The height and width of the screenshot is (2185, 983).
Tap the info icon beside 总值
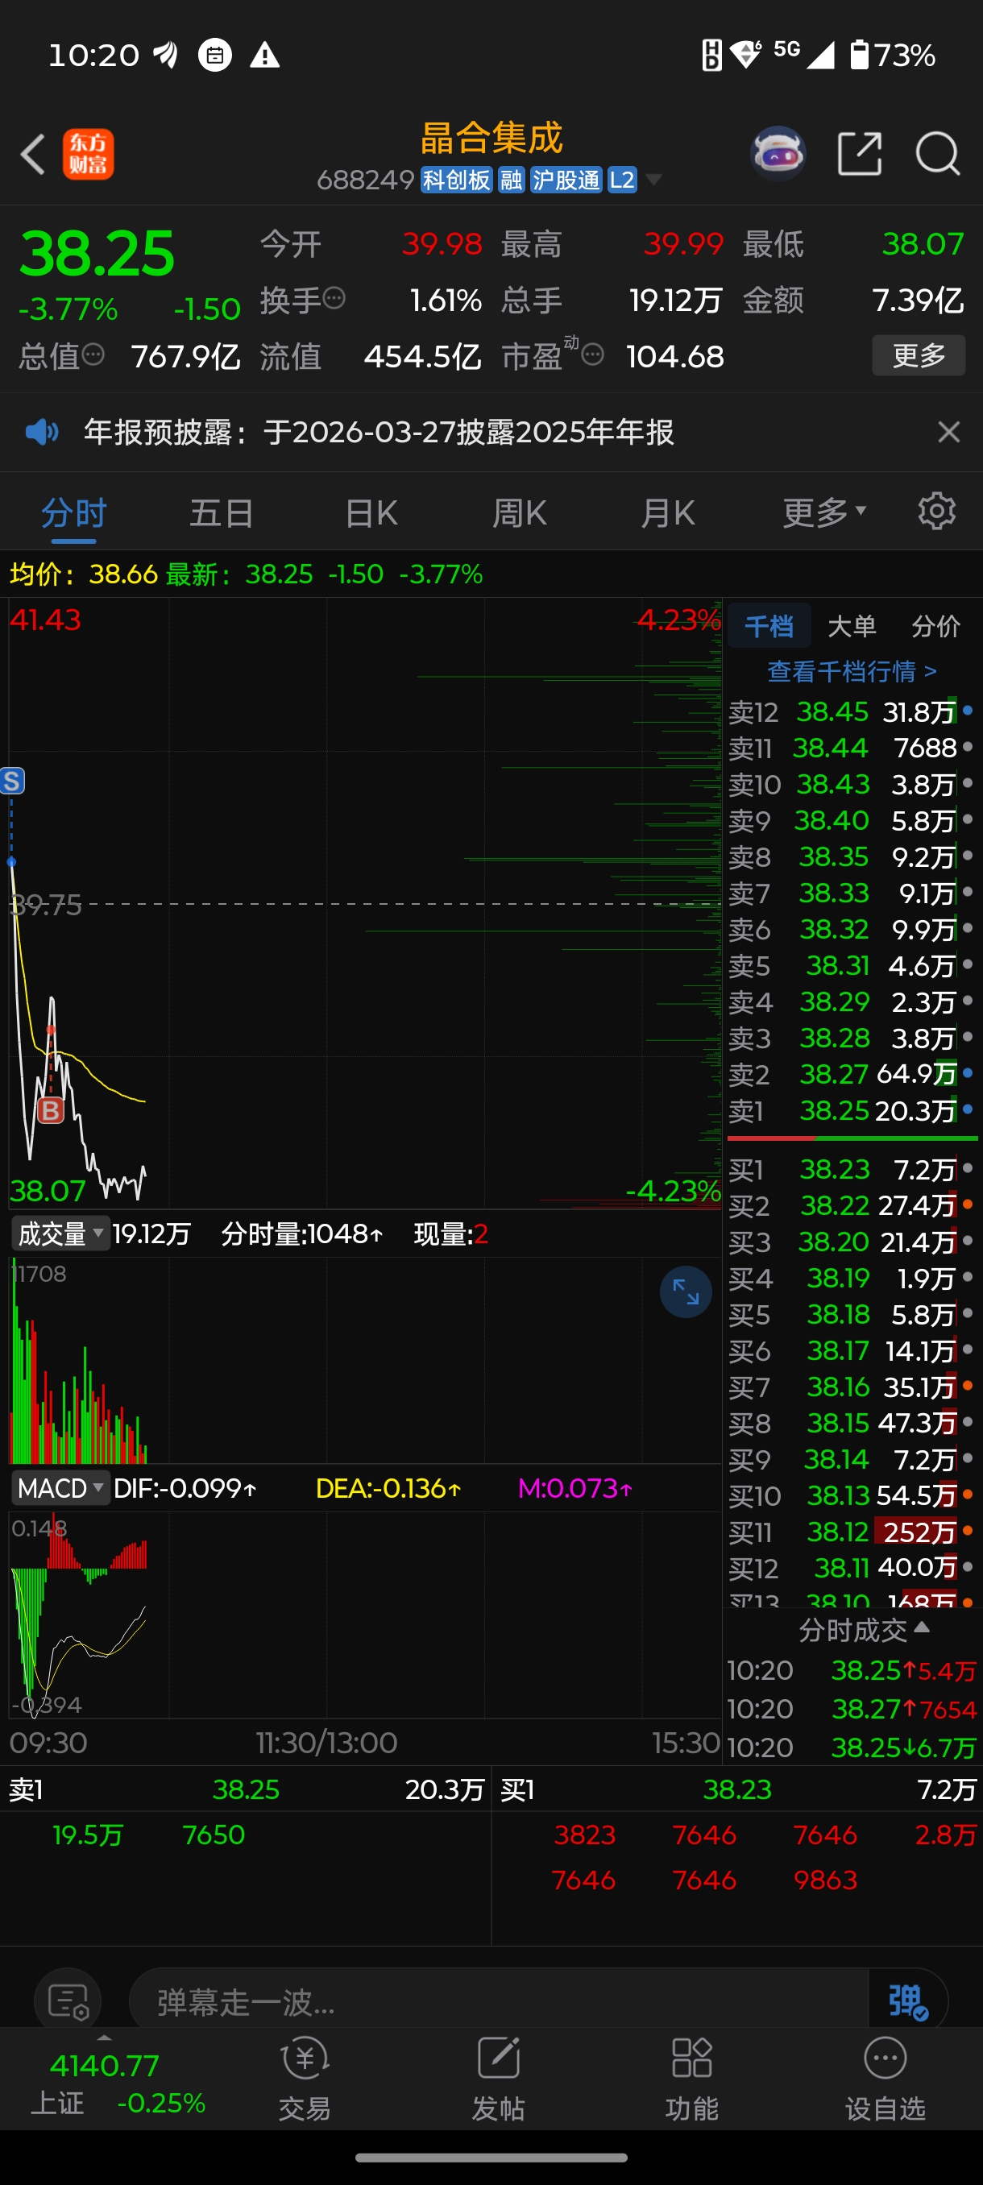pyautogui.click(x=93, y=354)
